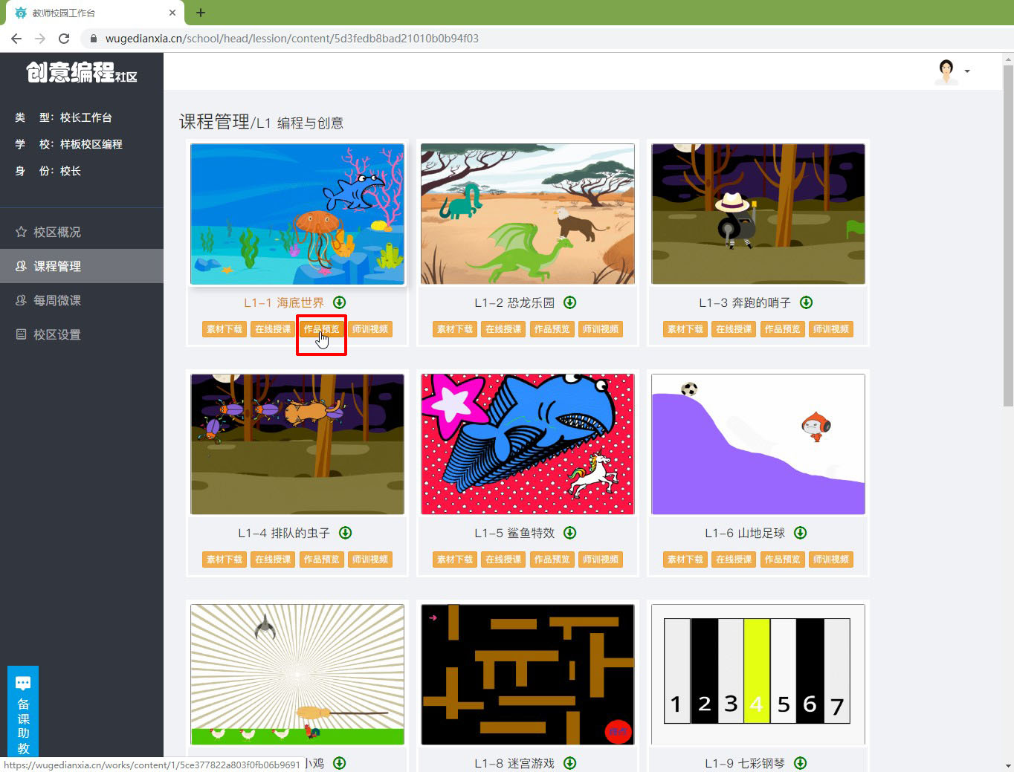This screenshot has height=772, width=1014.
Task: Click the browser forward arrow
Action: coord(40,39)
